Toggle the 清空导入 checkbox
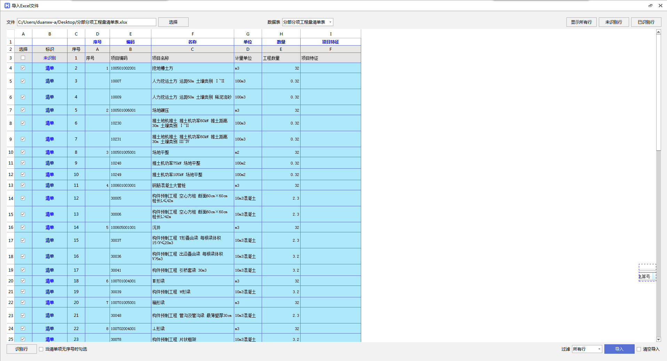Image resolution: width=667 pixels, height=361 pixels. 639,349
